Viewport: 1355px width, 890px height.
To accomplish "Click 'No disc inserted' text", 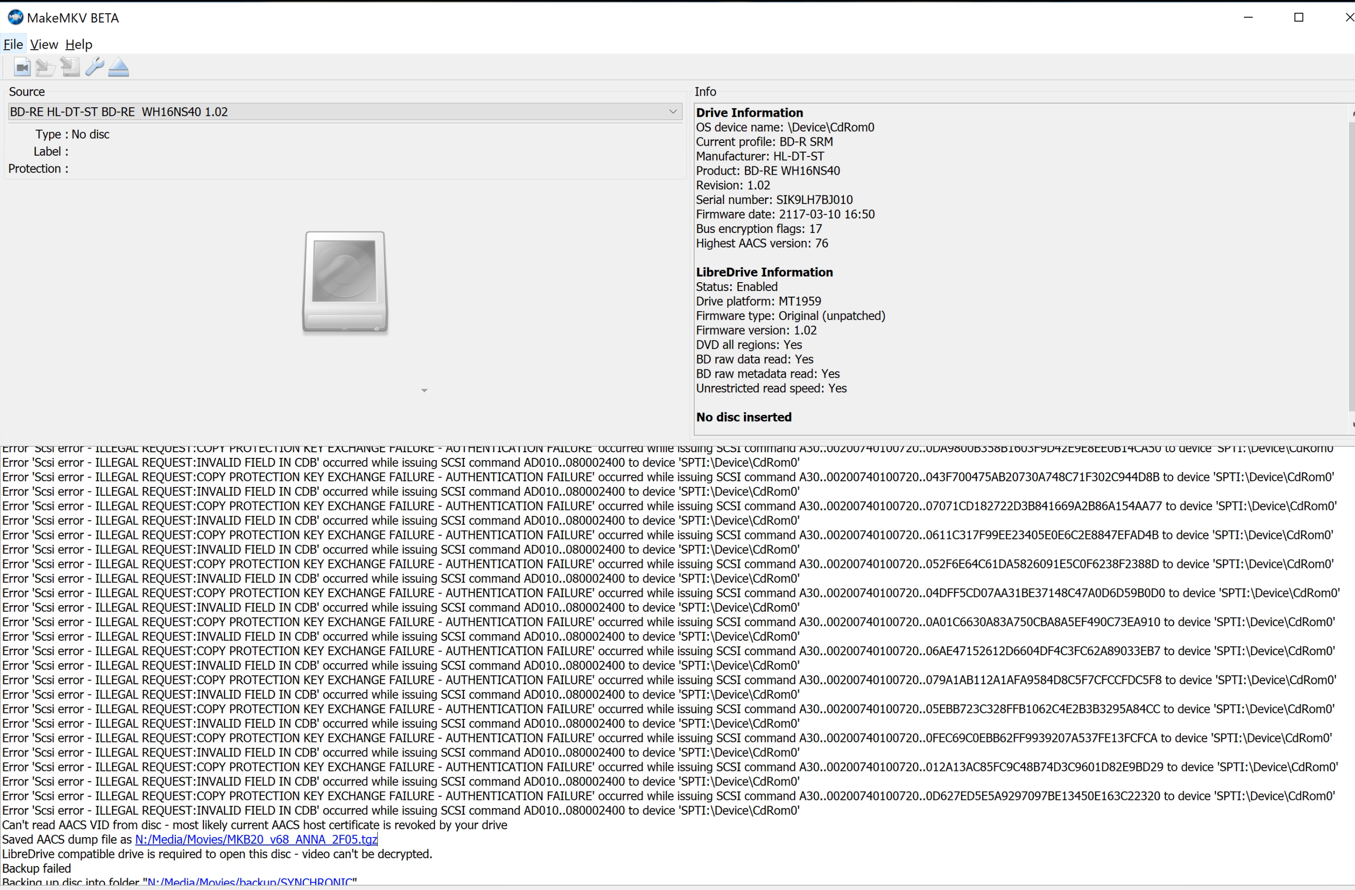I will 744,418.
